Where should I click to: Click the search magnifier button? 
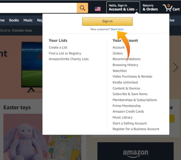[83, 8]
